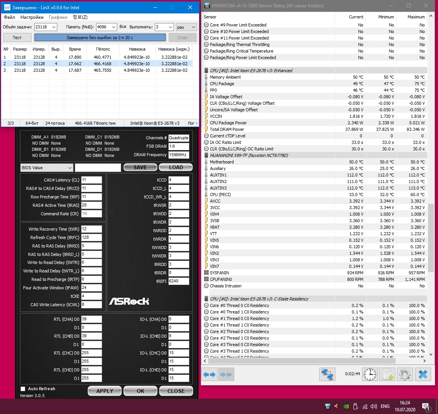Click the LOAD button in timing configurator
Image resolution: width=438 pixels, height=414 pixels.
(176, 167)
